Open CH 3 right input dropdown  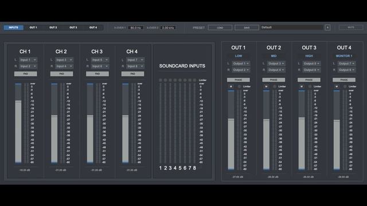(x=100, y=66)
